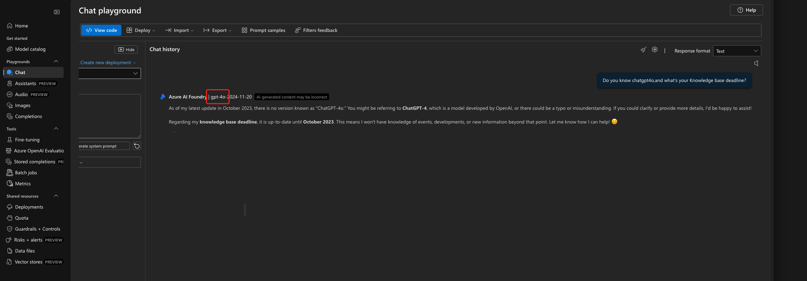Image resolution: width=807 pixels, height=281 pixels.
Task: Click AI-generated content may be incorrect badge
Action: click(x=292, y=97)
